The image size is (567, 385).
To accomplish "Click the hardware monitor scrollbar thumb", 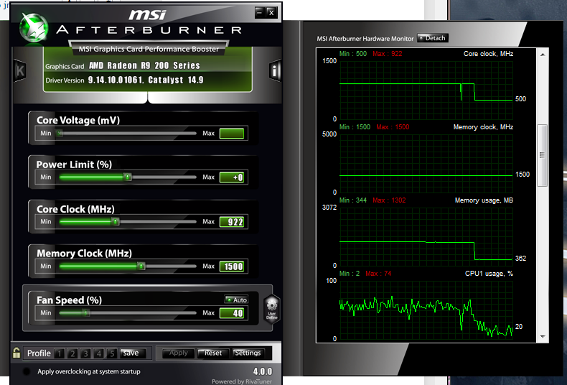I will click(542, 155).
